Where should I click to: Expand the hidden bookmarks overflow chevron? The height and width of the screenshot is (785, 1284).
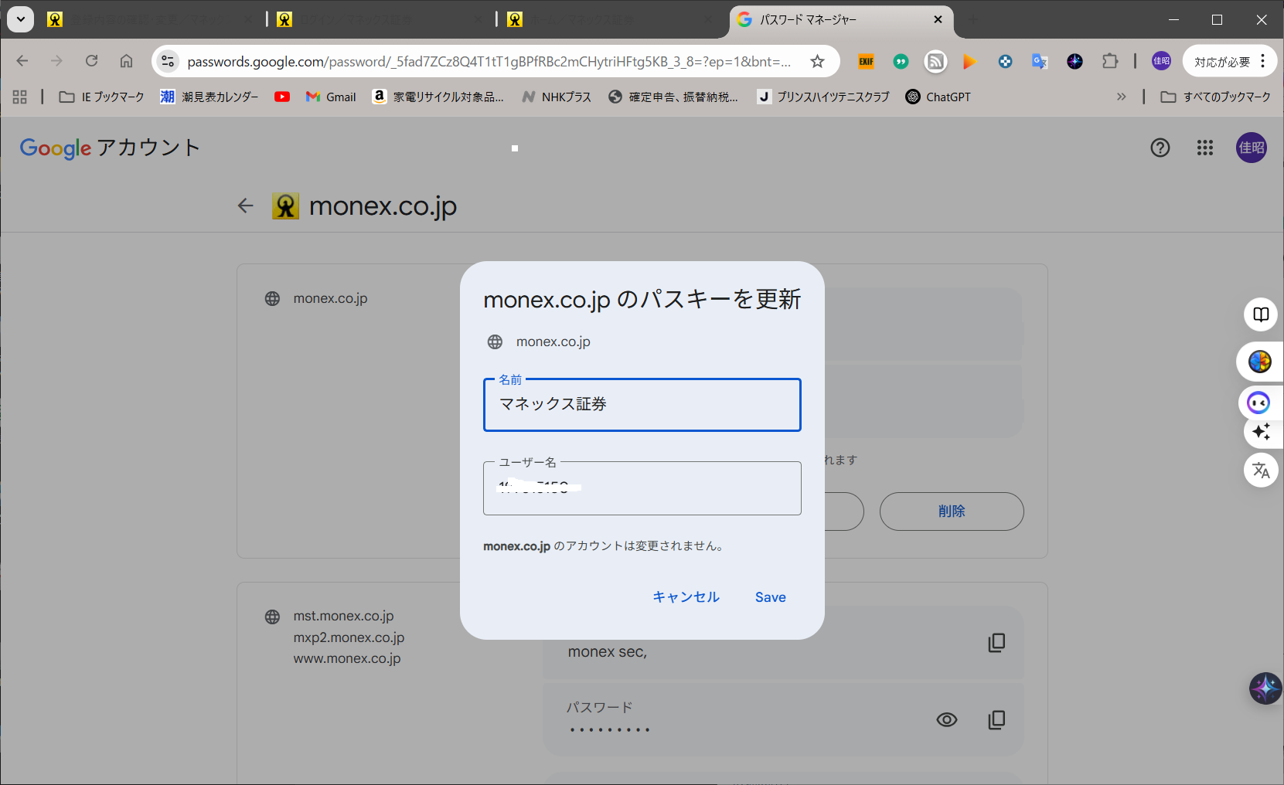(1121, 97)
